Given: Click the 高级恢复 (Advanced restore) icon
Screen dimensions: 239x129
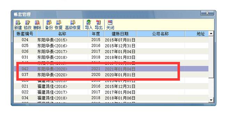Looking at the screenshot, I should pyautogui.click(x=73, y=25).
